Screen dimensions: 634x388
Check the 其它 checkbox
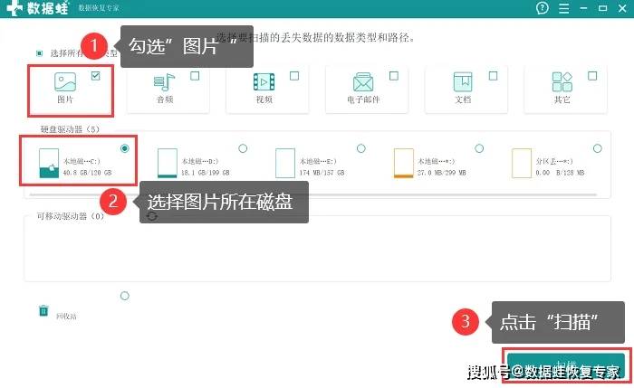[592, 76]
